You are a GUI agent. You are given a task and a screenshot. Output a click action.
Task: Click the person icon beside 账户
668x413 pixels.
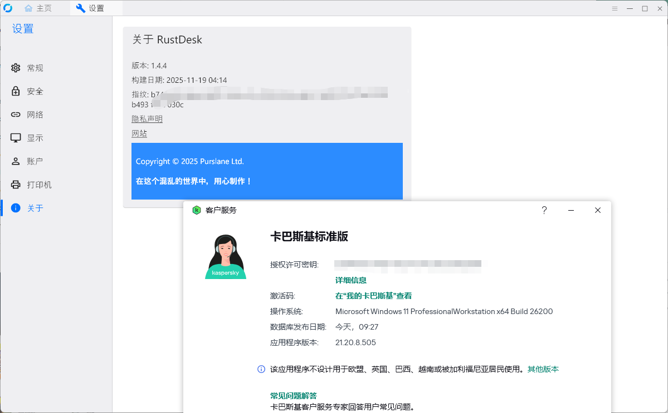click(16, 161)
